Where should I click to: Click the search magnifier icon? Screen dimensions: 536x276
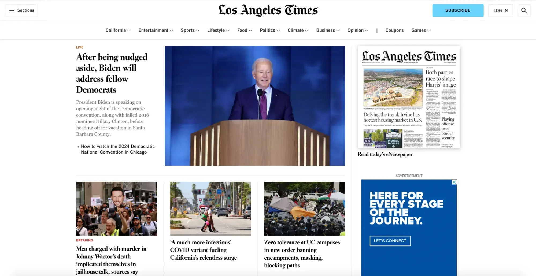tap(524, 10)
